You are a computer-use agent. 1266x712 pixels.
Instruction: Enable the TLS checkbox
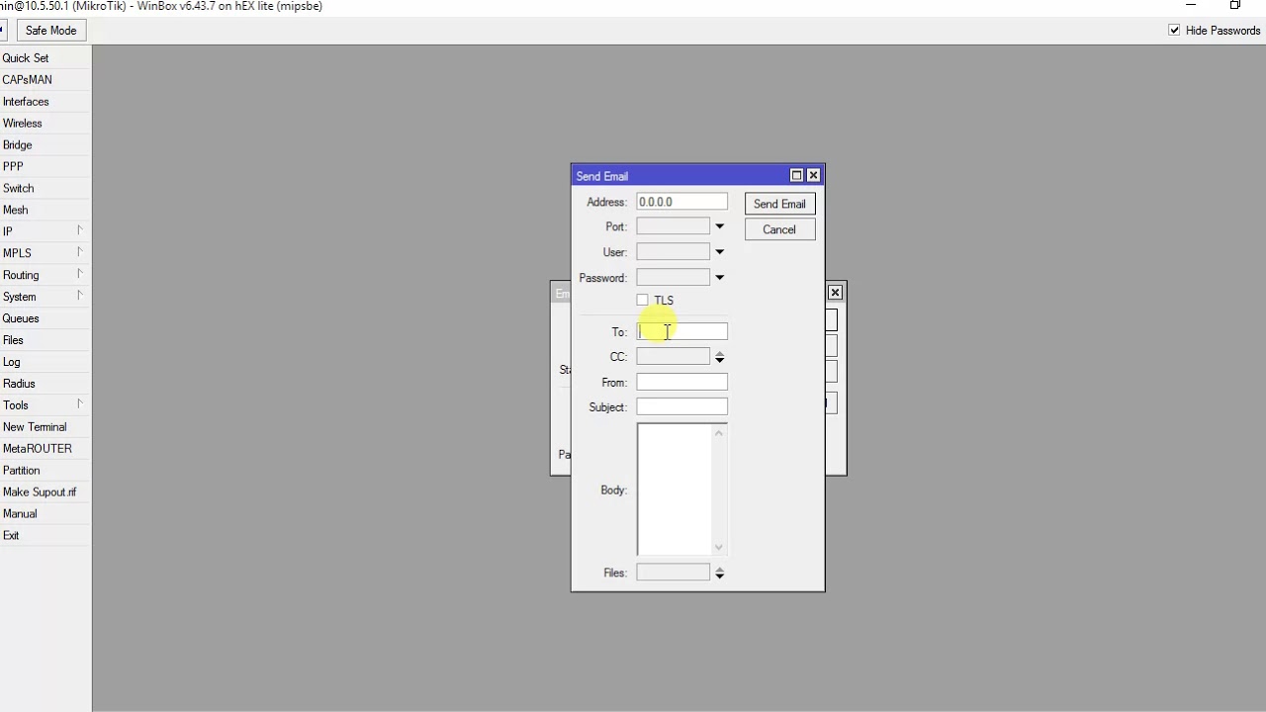(x=643, y=300)
